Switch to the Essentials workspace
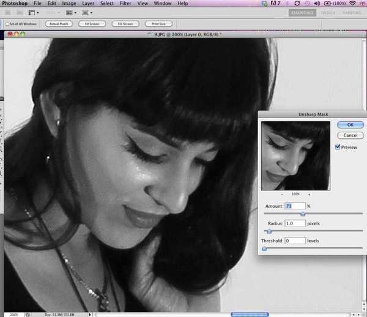The width and height of the screenshot is (367, 317). 302,12
